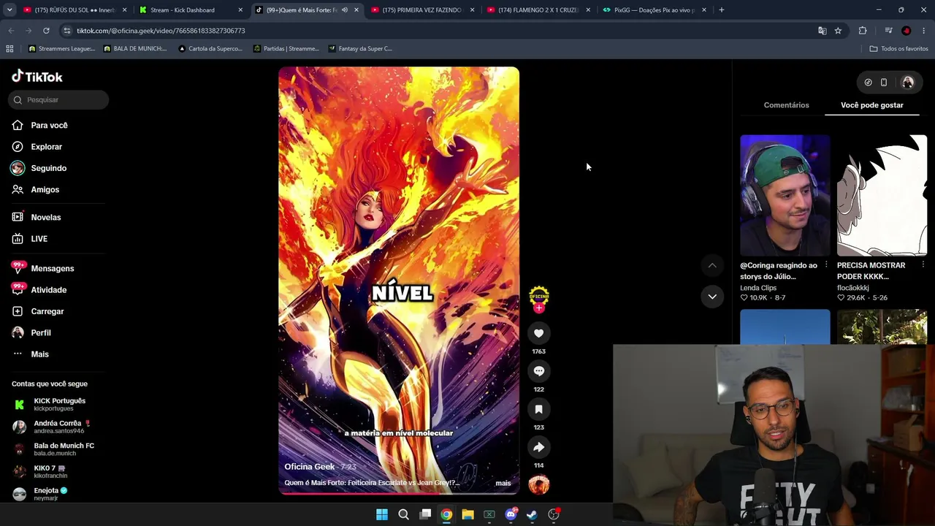This screenshot has height=526, width=935.
Task: Close the Stream - Kick Dashboard tab
Action: pos(240,10)
